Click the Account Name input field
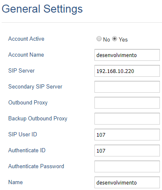 point(127,55)
